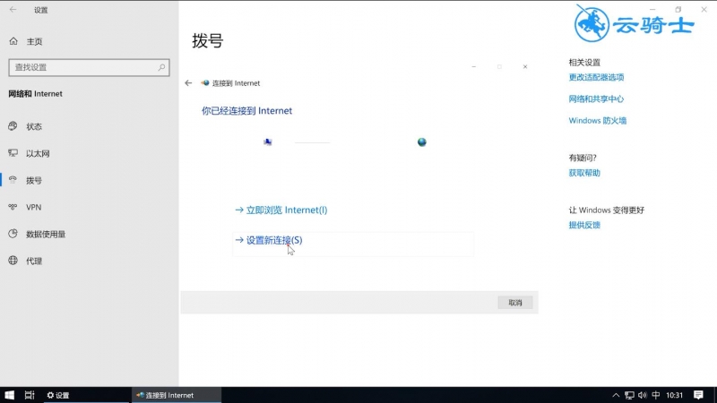Open Task View on the taskbar

click(30, 395)
